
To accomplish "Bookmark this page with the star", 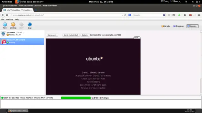I will click(x=169, y=15).
